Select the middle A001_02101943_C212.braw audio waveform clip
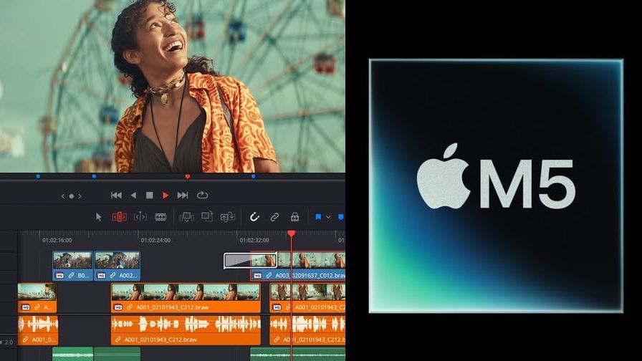This screenshot has height=361, width=642. pos(186,330)
